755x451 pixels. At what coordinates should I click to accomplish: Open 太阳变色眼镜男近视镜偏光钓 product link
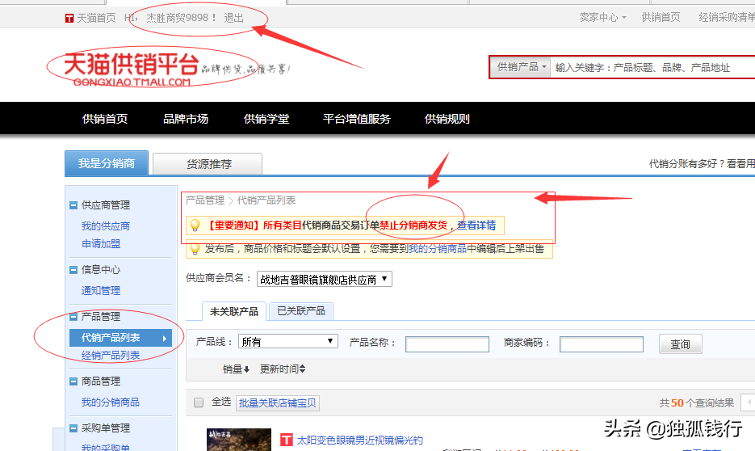359,440
